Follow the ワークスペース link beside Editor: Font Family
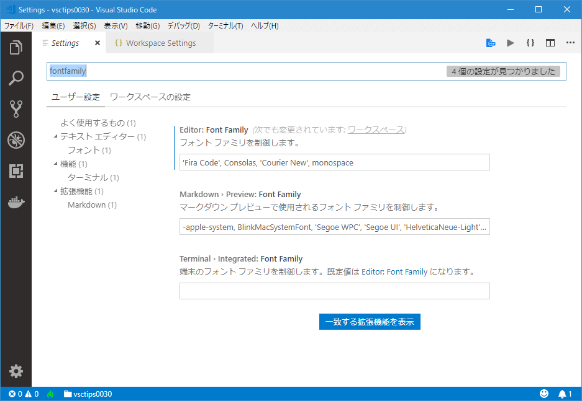The image size is (582, 401). (376, 130)
